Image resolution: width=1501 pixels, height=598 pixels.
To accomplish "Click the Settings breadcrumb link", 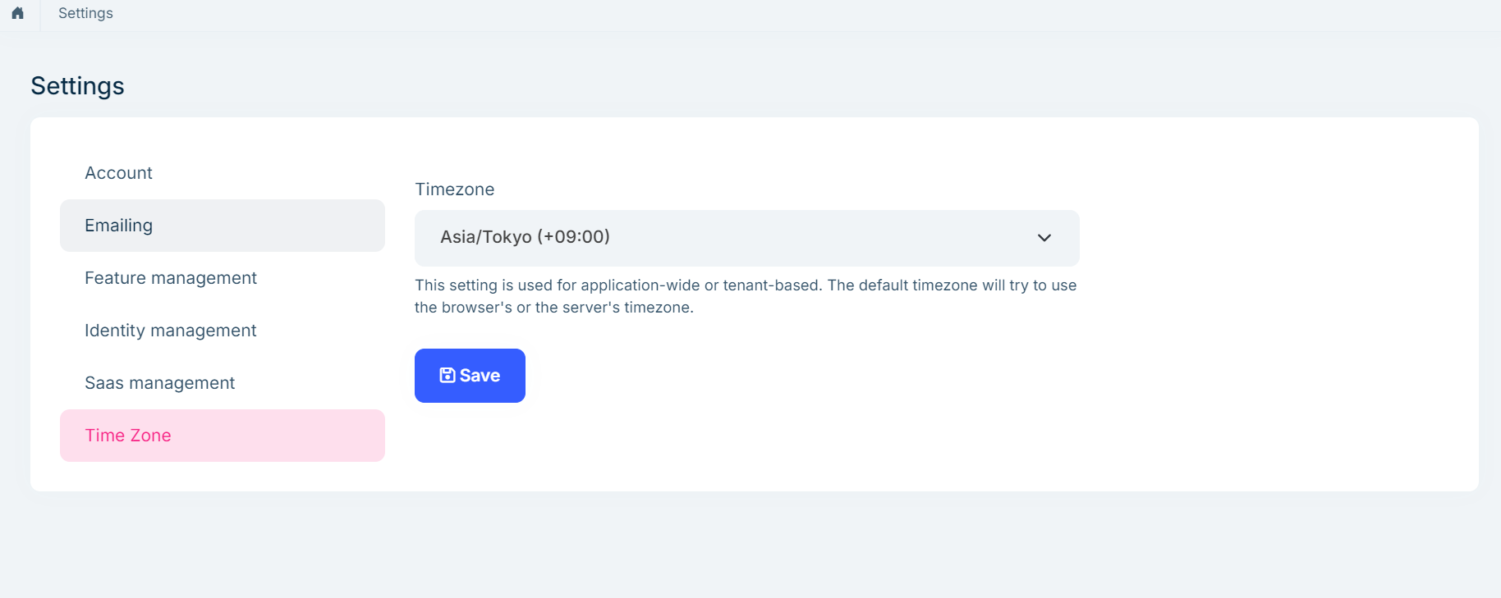I will point(85,13).
